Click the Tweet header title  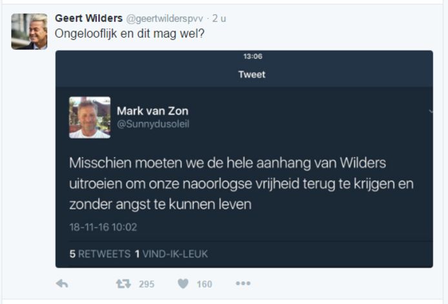coord(252,74)
